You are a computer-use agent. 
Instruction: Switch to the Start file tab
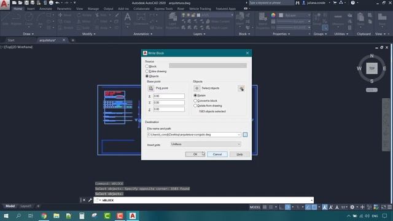[11, 40]
